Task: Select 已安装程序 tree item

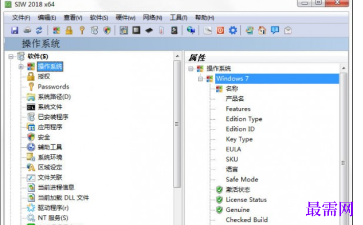Action: pos(53,117)
